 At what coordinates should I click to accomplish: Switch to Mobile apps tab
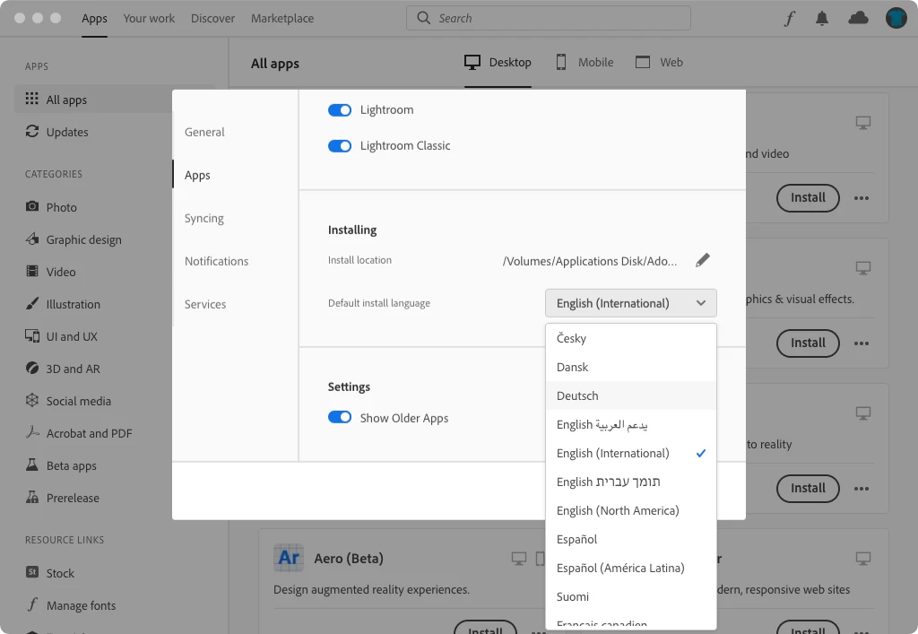pyautogui.click(x=585, y=62)
